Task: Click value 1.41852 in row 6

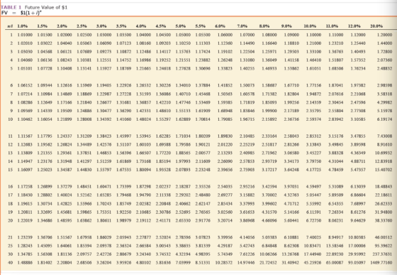Action: pyautogui.click(x=225, y=85)
